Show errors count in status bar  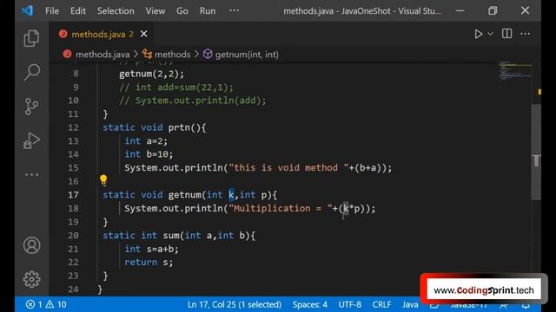click(x=34, y=304)
